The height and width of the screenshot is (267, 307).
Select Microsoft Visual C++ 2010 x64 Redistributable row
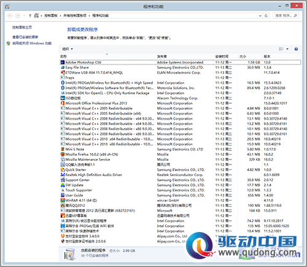pyautogui.click(x=180, y=139)
